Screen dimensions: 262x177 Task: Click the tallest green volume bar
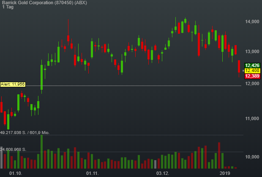tap(41, 152)
